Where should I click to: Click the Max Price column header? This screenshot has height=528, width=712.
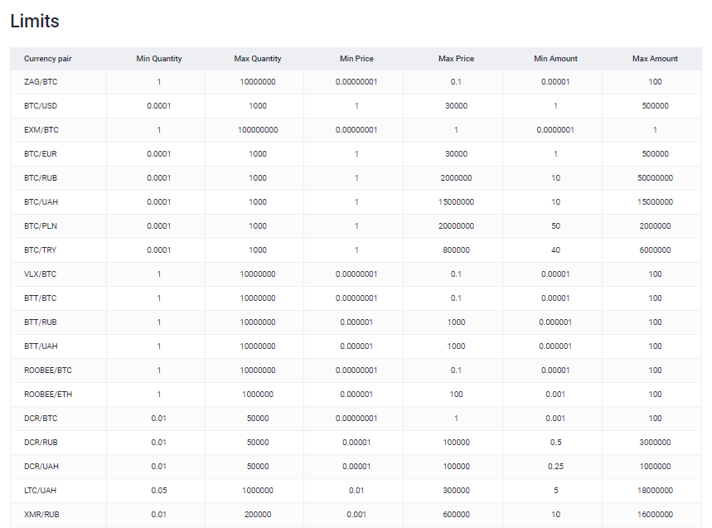(456, 59)
